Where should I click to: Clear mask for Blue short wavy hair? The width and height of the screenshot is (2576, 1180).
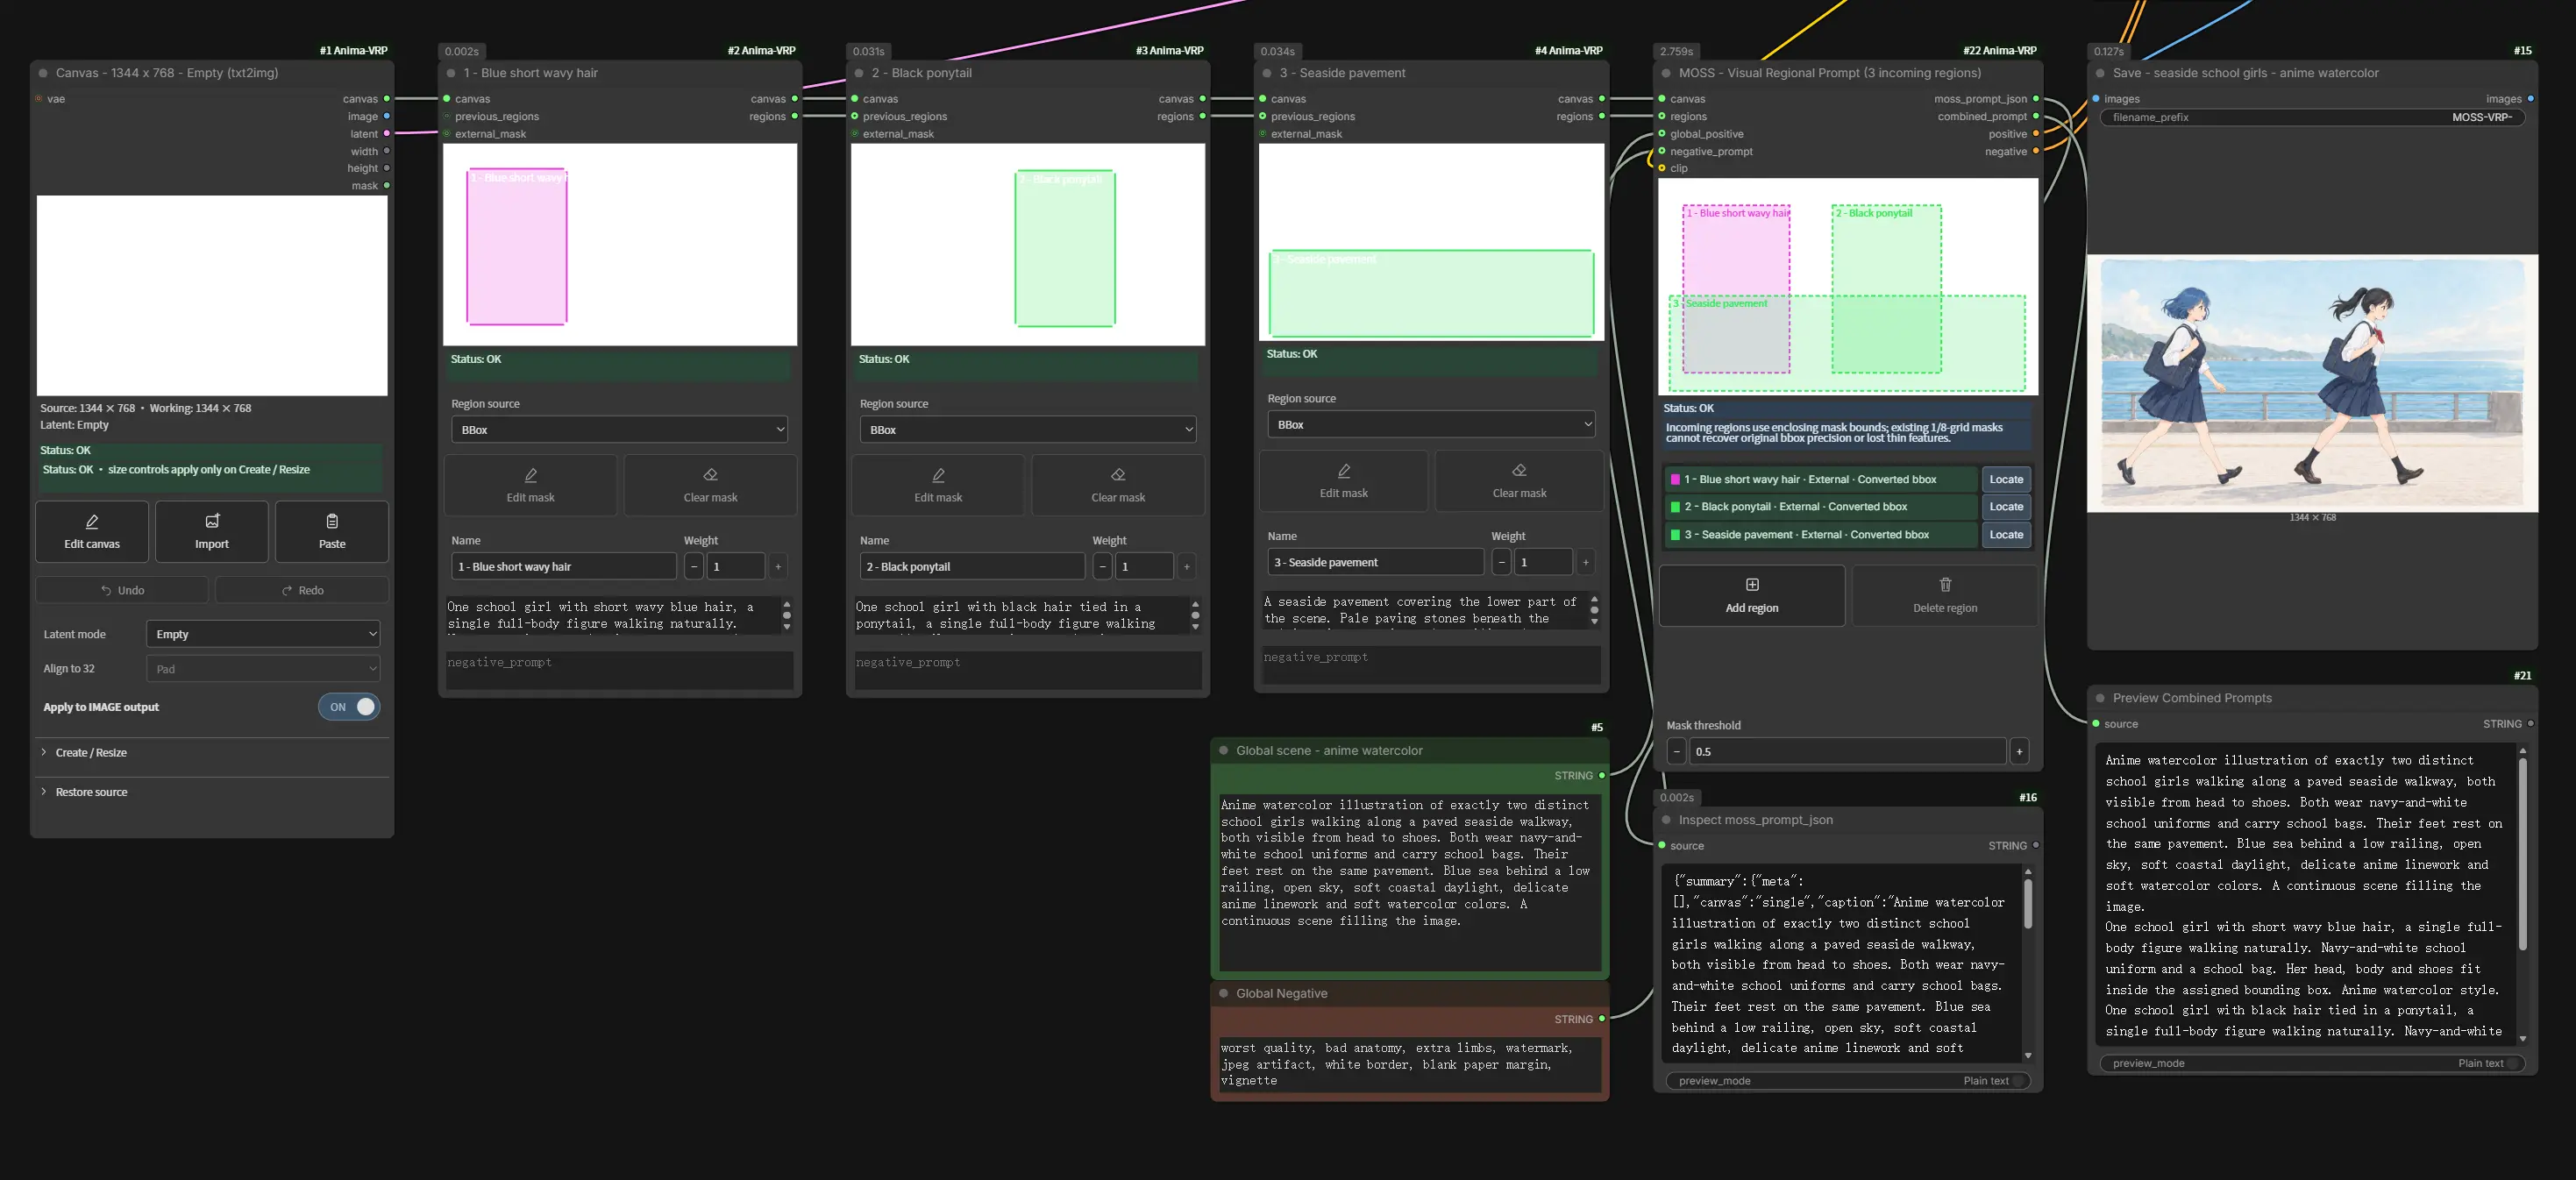(x=710, y=485)
